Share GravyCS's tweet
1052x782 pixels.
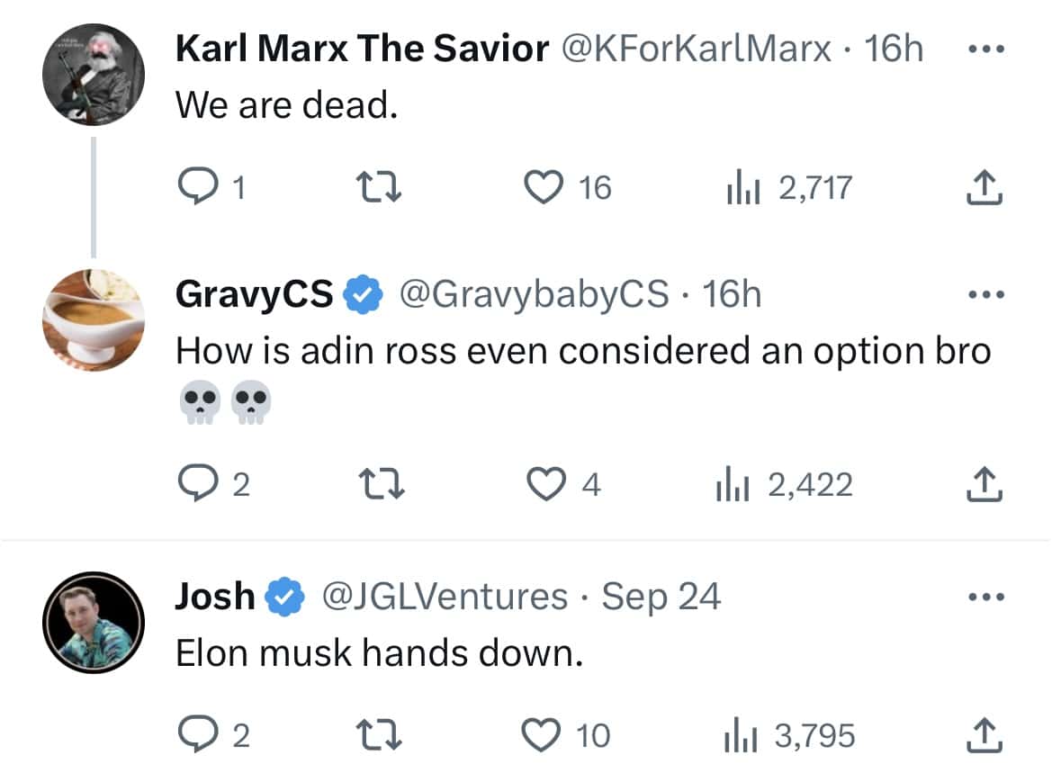coord(984,485)
